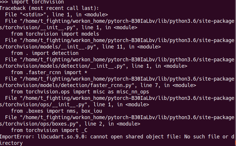The height and width of the screenshot is (146, 236).
Task: Click the 'misc_nn_ops' alias in import line
Action: point(133,92)
